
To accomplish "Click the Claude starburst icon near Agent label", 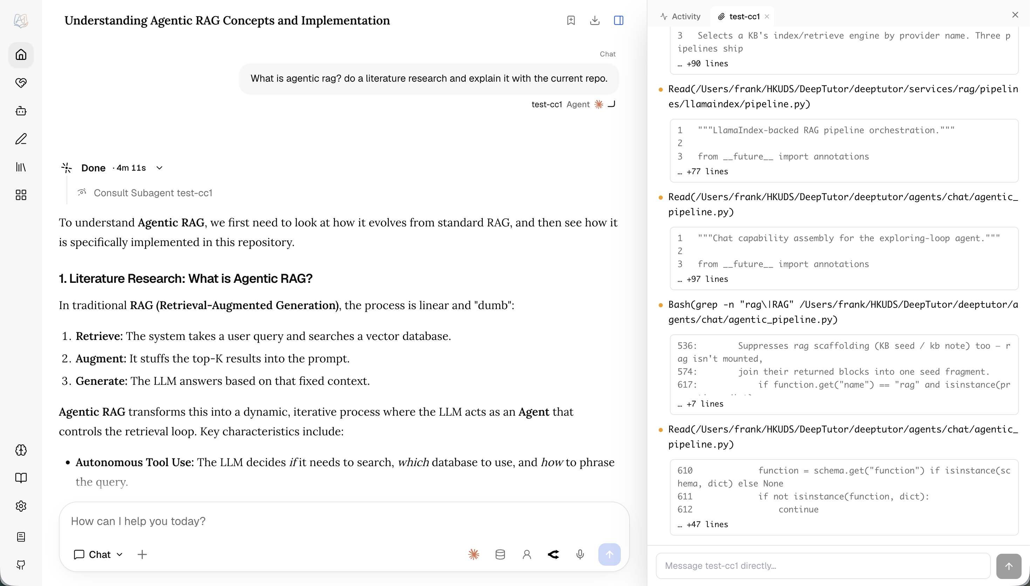I will (598, 104).
